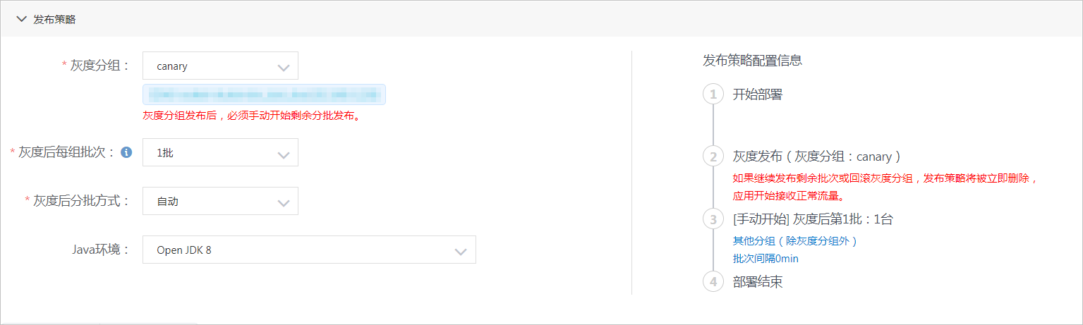Click the [手动开始] 灰度后第1批：1台 step label

pyautogui.click(x=813, y=219)
